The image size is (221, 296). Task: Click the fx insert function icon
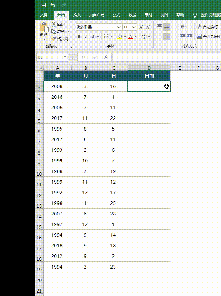106,57
